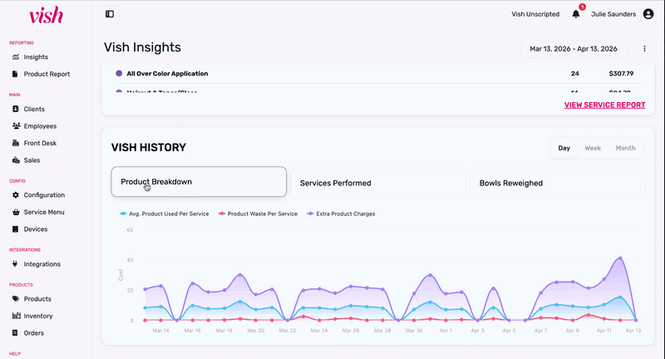Go to Insights in sidebar
Screen dimensions: 665x359
(36, 57)
